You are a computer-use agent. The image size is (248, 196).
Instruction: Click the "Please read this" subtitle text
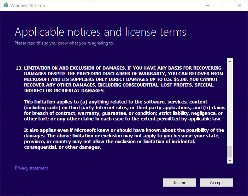click(x=64, y=43)
